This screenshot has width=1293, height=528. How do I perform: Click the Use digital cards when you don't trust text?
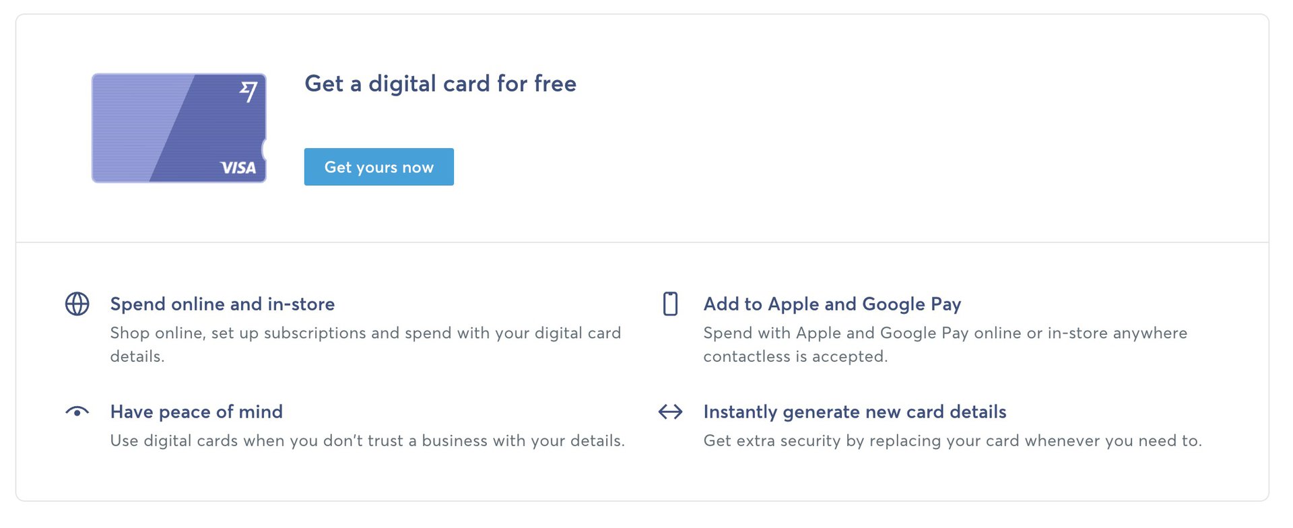tap(367, 440)
